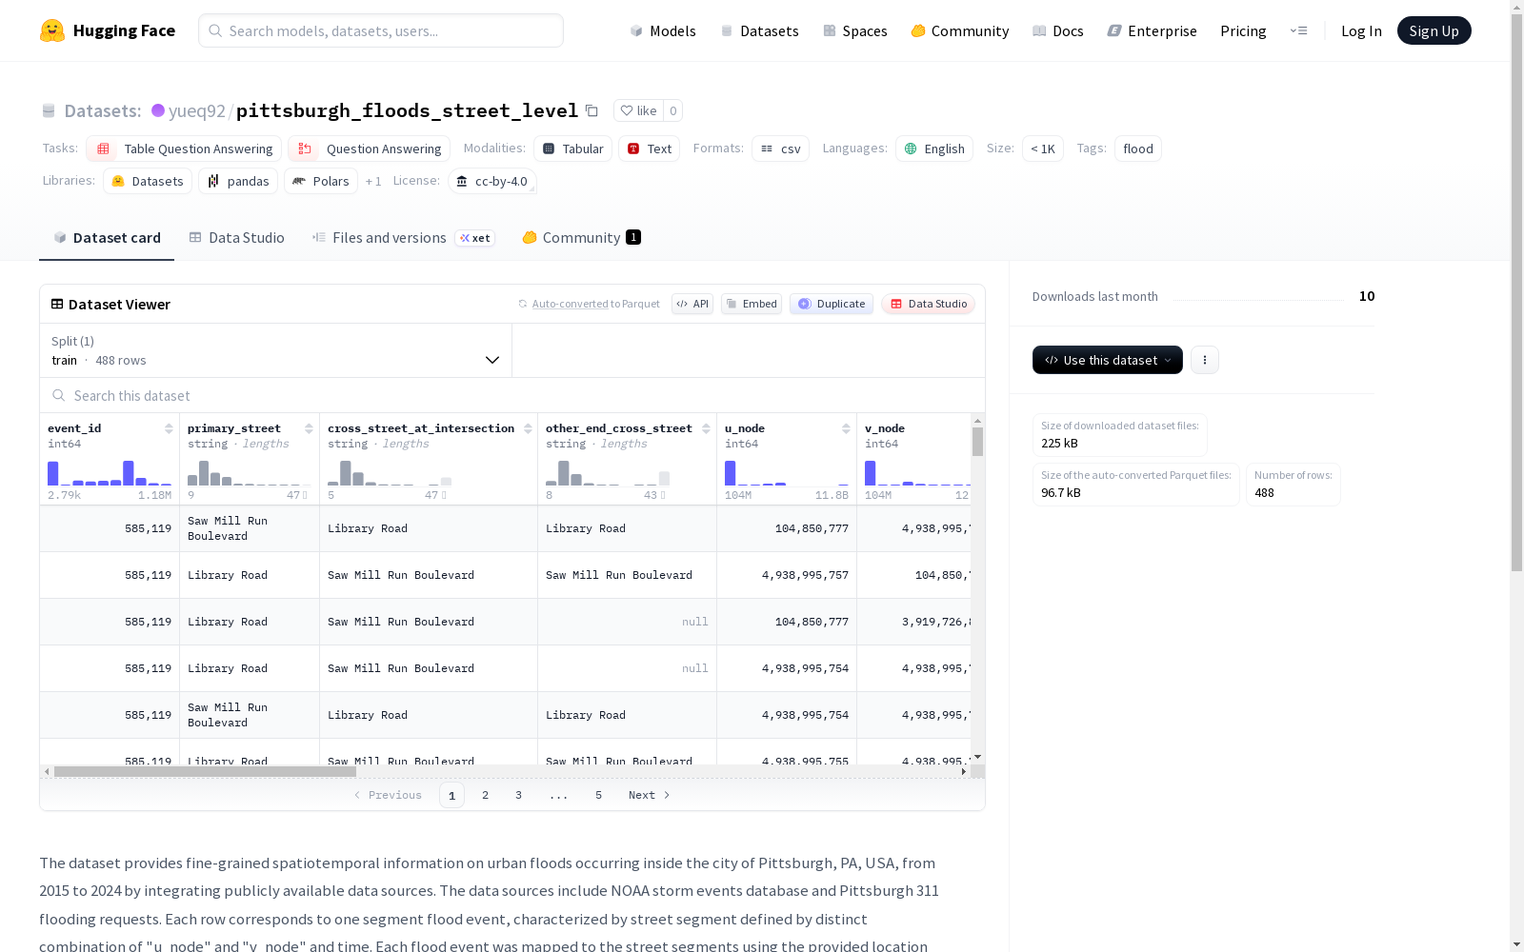Switch to the Dataset card tab
Screen dimensions: 1524x952
107,238
